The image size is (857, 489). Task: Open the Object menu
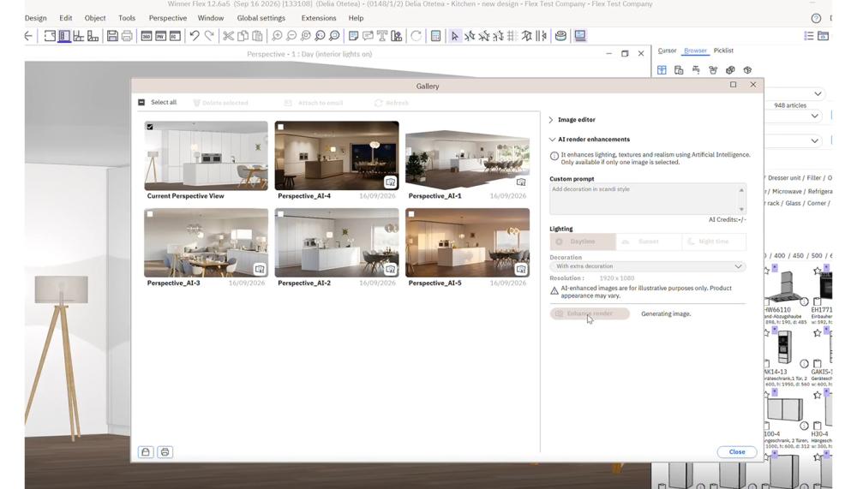click(95, 18)
